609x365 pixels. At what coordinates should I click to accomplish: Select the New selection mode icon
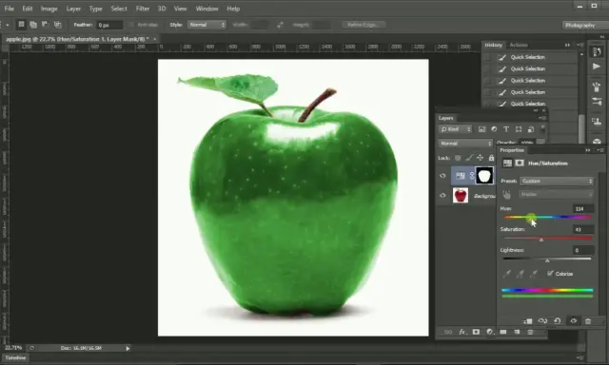click(21, 25)
